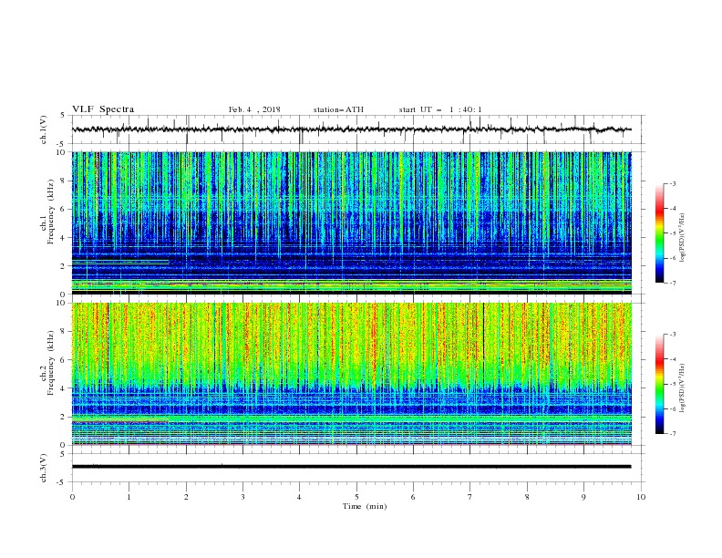Click the "station=ATH" header label

click(338, 109)
